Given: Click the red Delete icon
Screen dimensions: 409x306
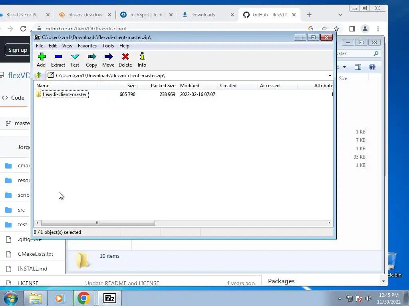Looking at the screenshot, I should tap(125, 60).
